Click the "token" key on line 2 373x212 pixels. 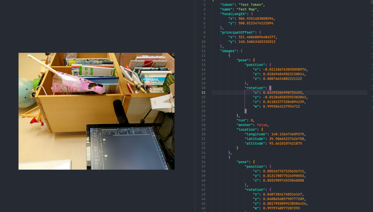(228, 5)
